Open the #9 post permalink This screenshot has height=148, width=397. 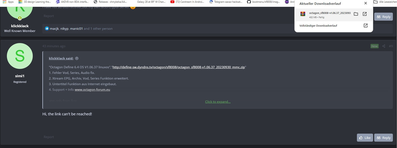(390, 46)
